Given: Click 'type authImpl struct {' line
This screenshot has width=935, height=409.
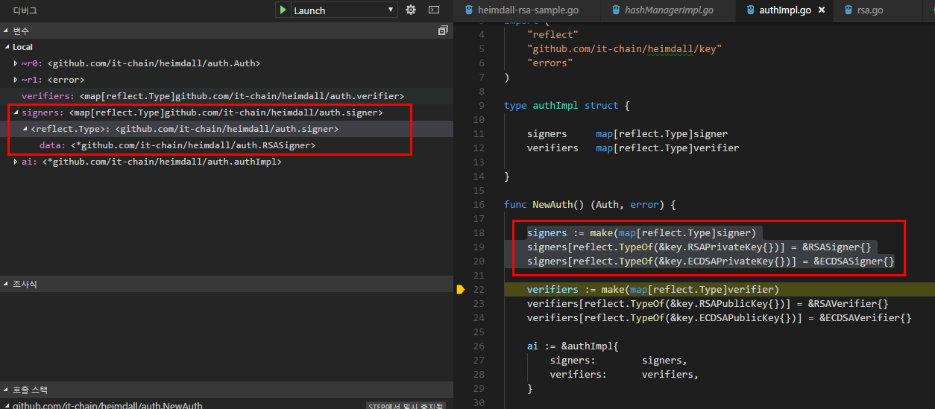Looking at the screenshot, I should 567,106.
